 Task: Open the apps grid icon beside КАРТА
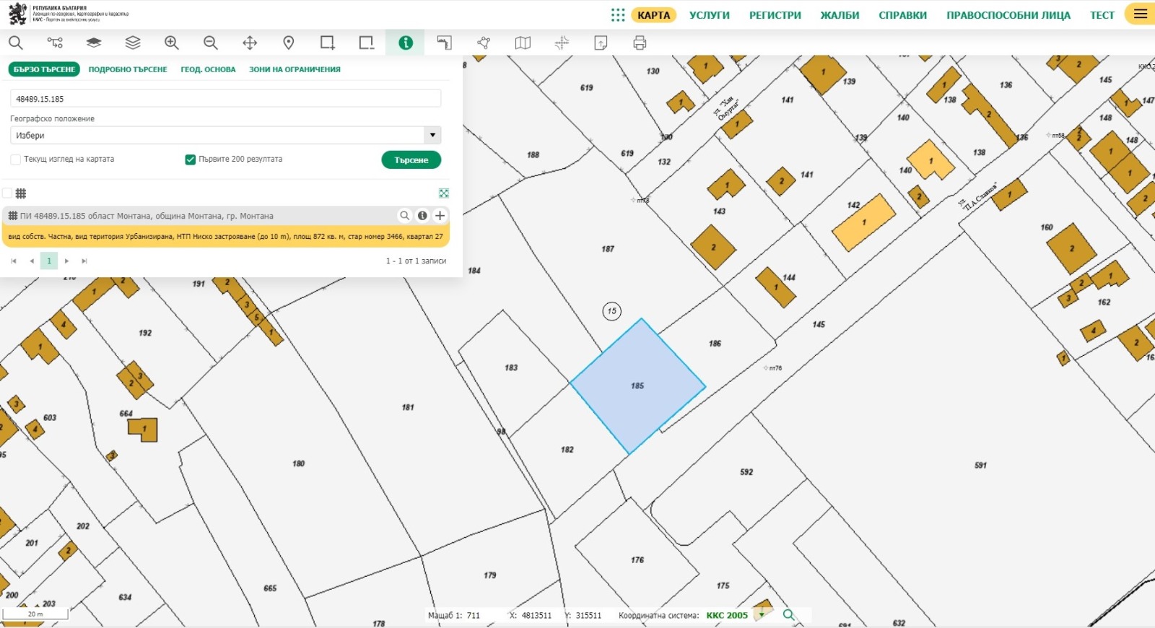click(x=618, y=15)
